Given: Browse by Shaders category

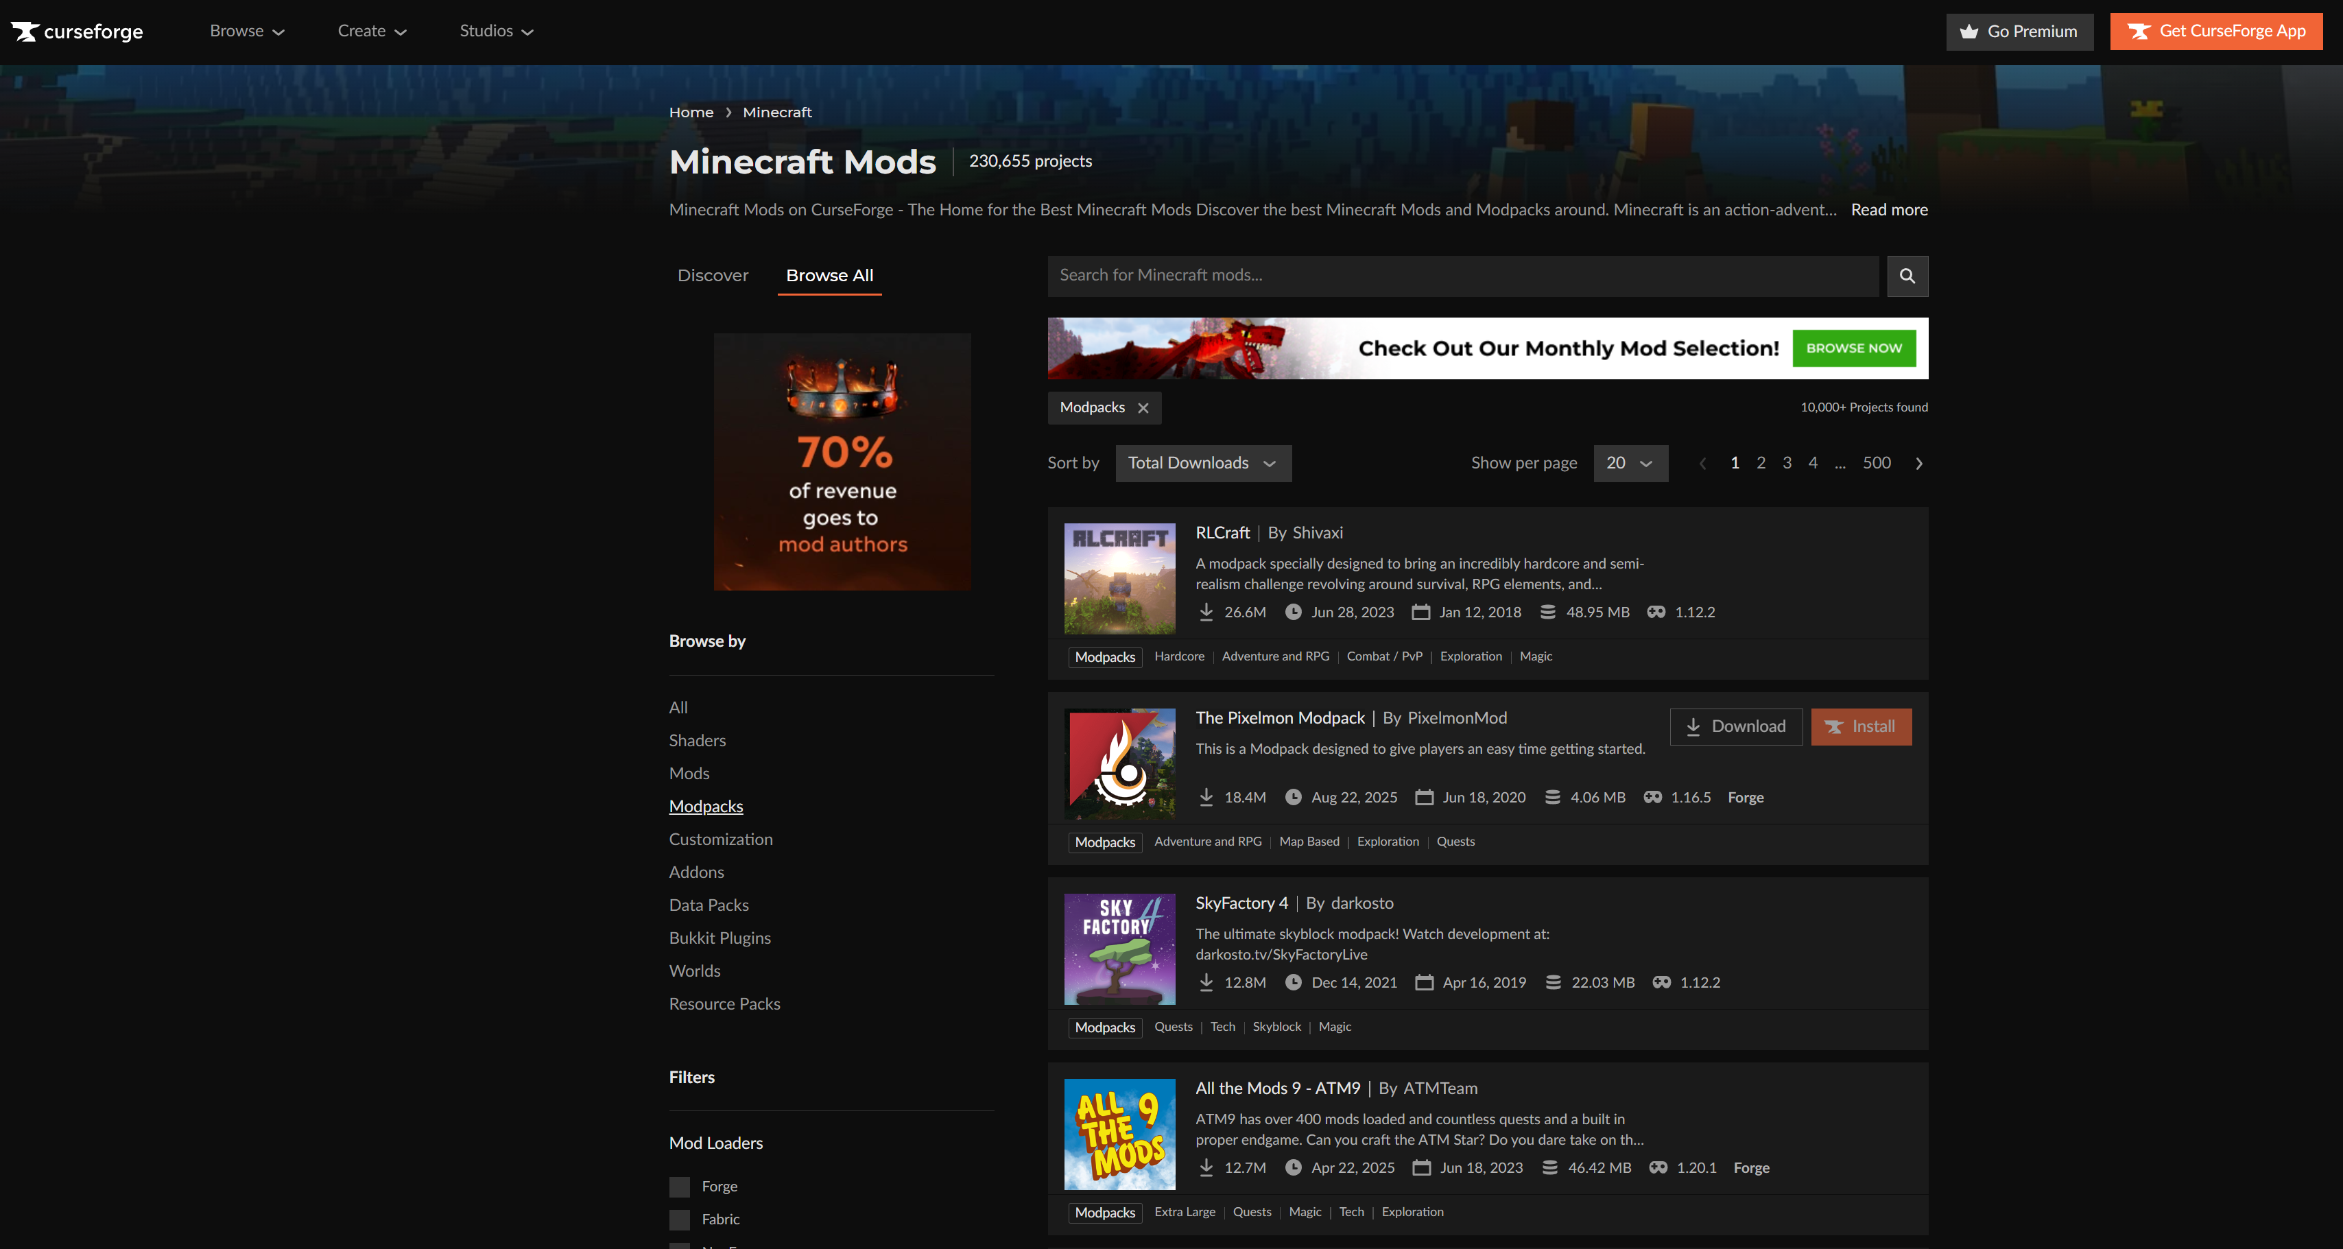Looking at the screenshot, I should click(698, 741).
